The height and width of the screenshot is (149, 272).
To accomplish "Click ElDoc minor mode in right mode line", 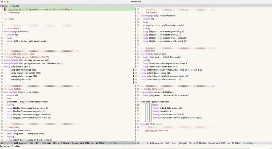I will 238,143.
